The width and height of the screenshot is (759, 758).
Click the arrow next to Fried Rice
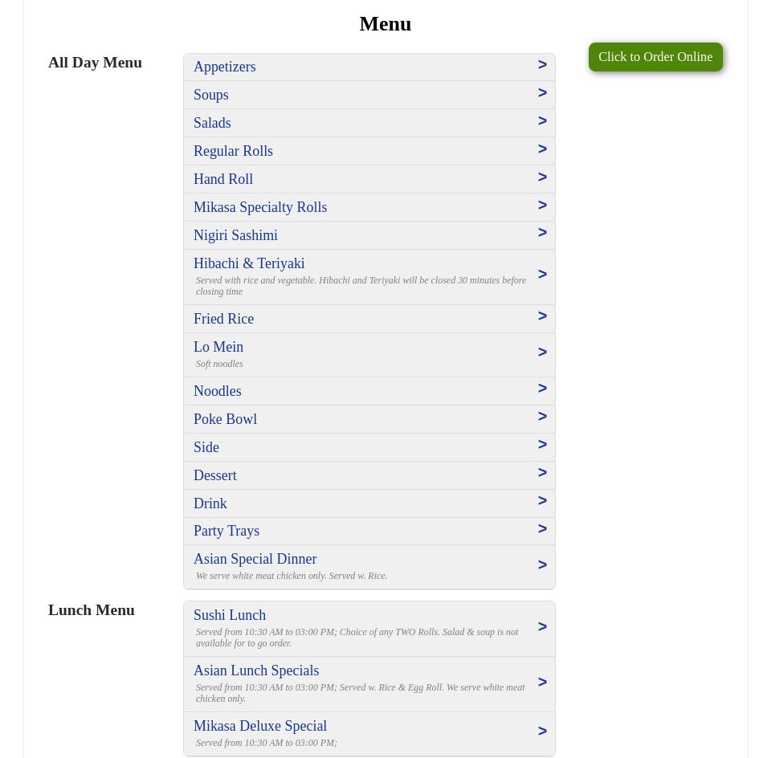542,316
